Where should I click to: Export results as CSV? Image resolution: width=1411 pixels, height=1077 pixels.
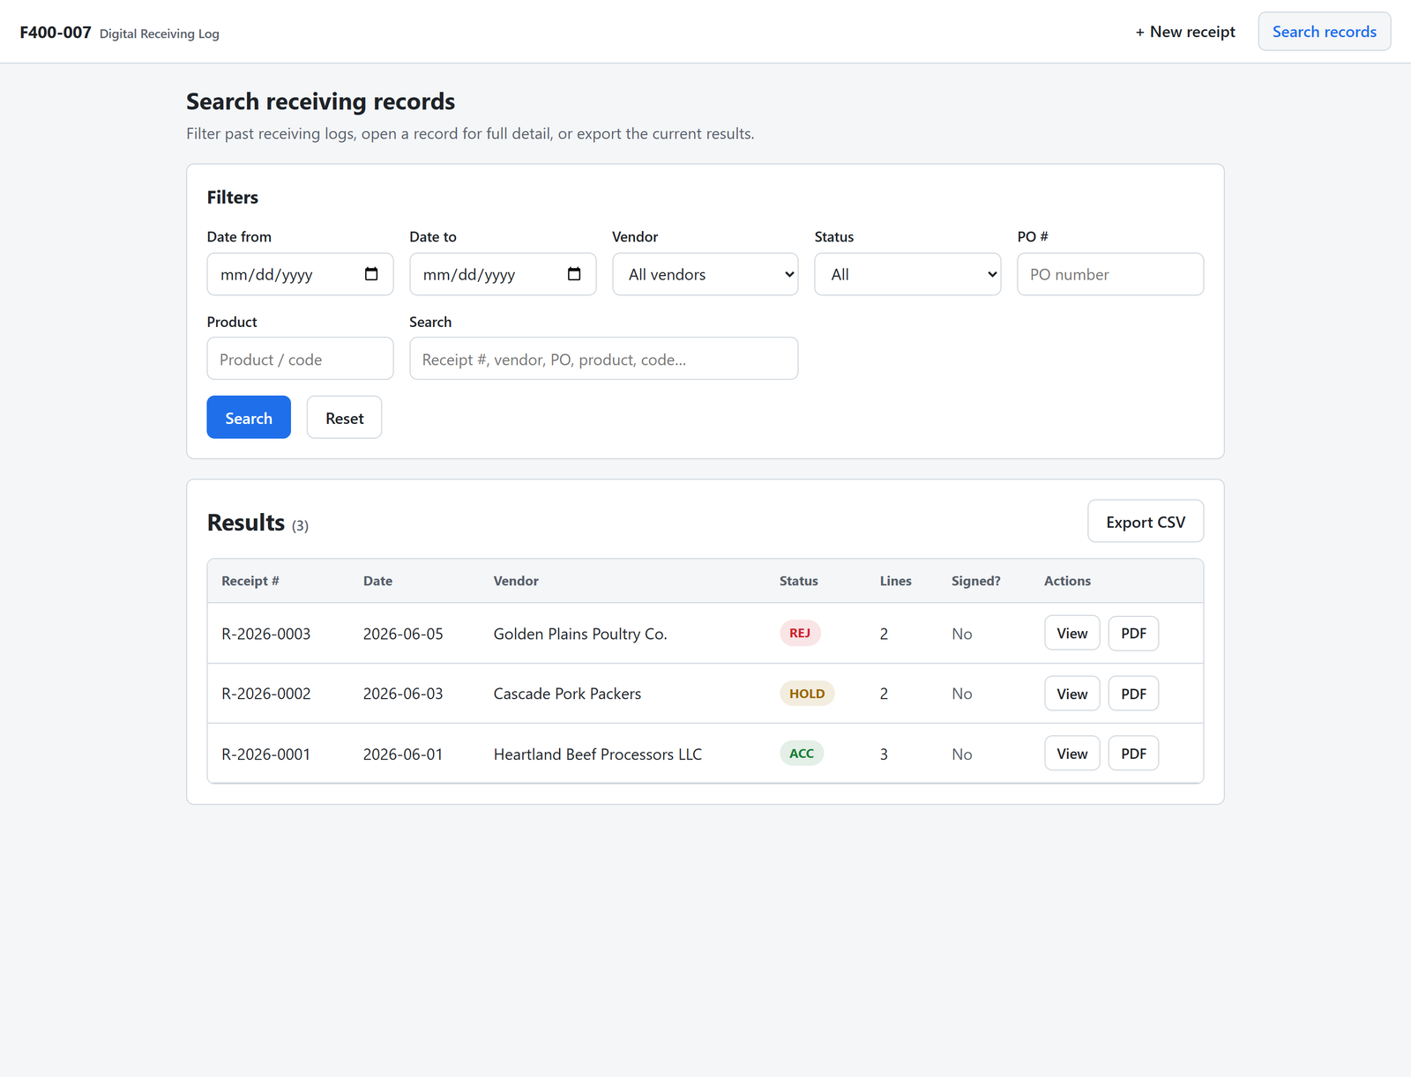point(1146,522)
